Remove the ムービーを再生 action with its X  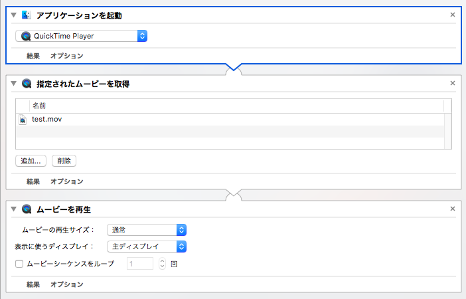click(x=453, y=209)
